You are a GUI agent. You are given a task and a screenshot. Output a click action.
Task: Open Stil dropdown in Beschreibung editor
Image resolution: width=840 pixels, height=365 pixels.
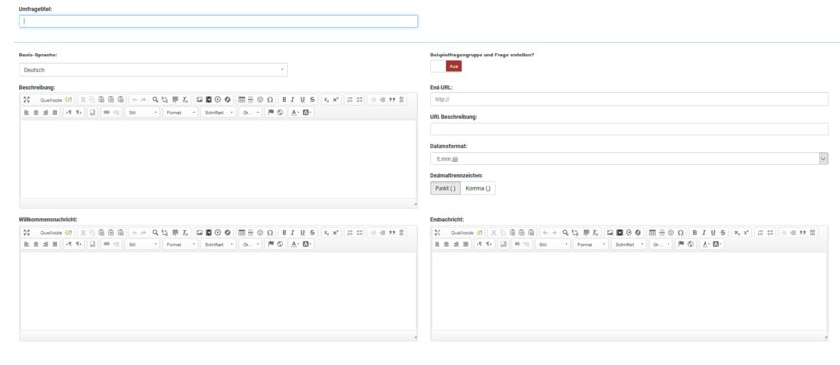pyautogui.click(x=142, y=112)
